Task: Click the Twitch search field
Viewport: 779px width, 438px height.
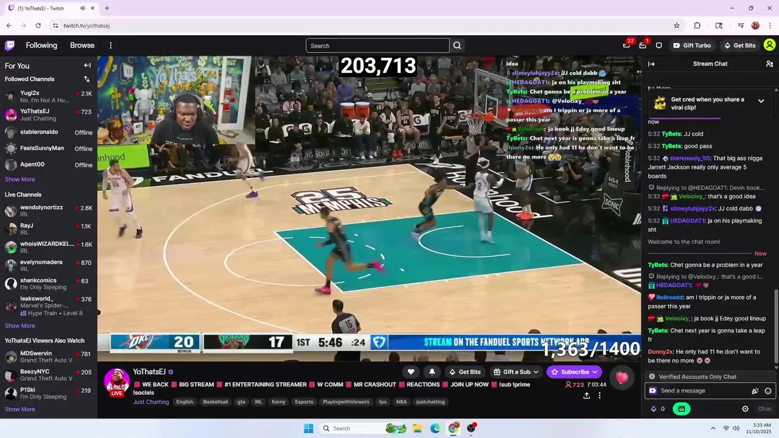Action: coord(377,46)
